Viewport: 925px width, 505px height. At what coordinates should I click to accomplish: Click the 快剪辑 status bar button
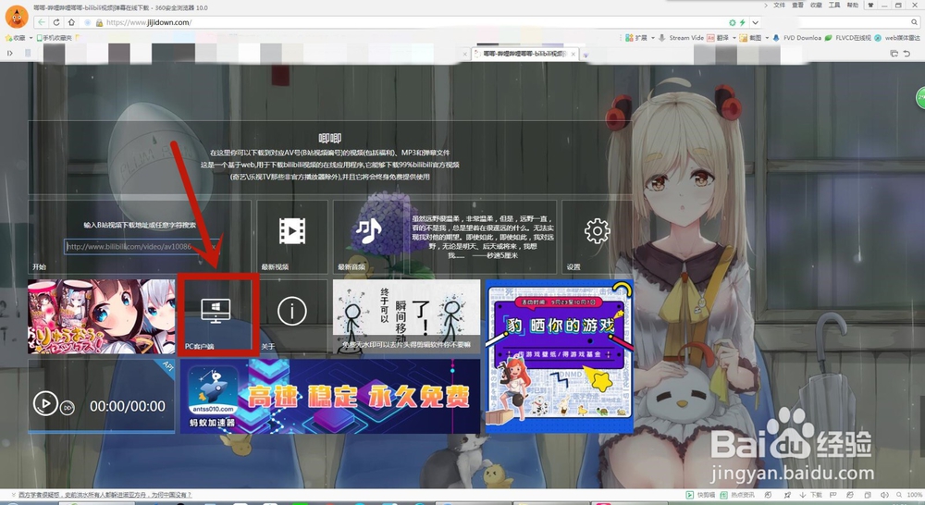point(701,495)
